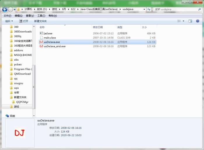This screenshot has width=204, height=150.
Task: Click 计算机 in the address bar
Action: pyautogui.click(x=28, y=9)
